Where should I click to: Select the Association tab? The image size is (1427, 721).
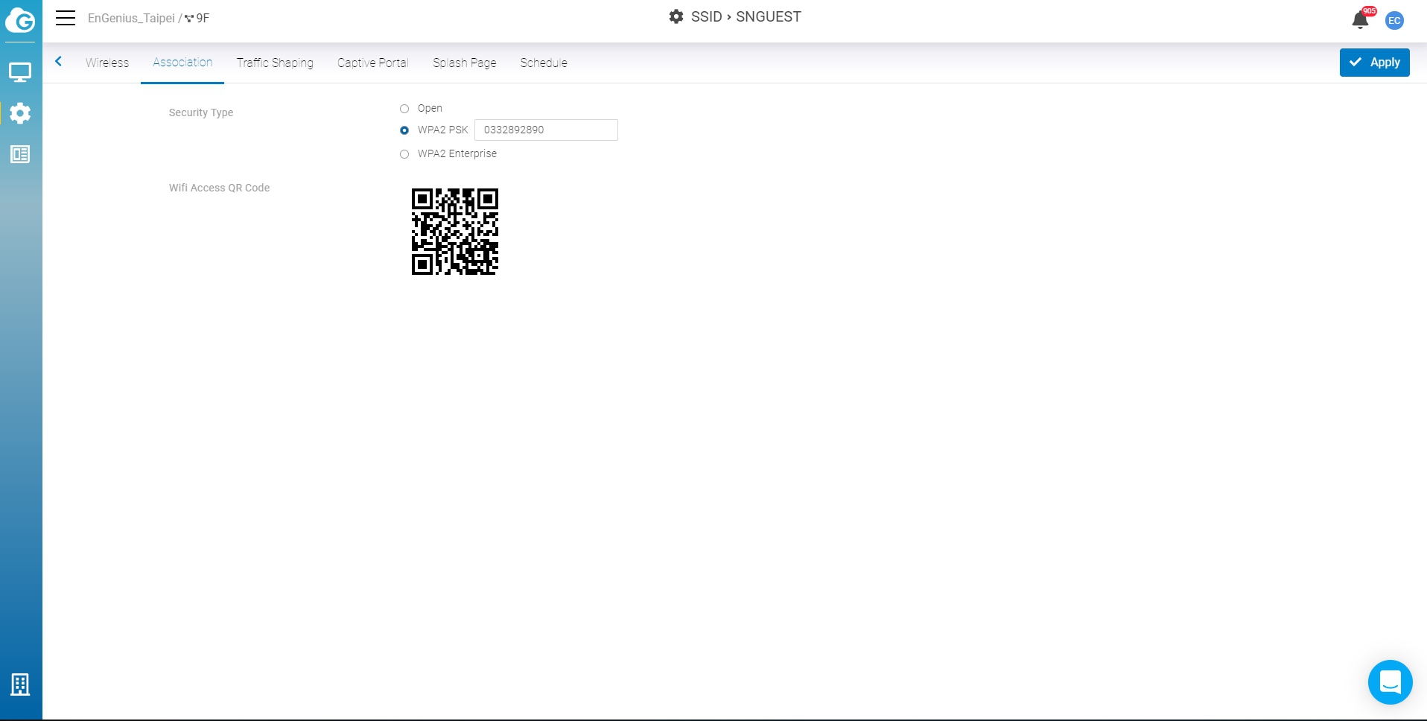pyautogui.click(x=182, y=63)
